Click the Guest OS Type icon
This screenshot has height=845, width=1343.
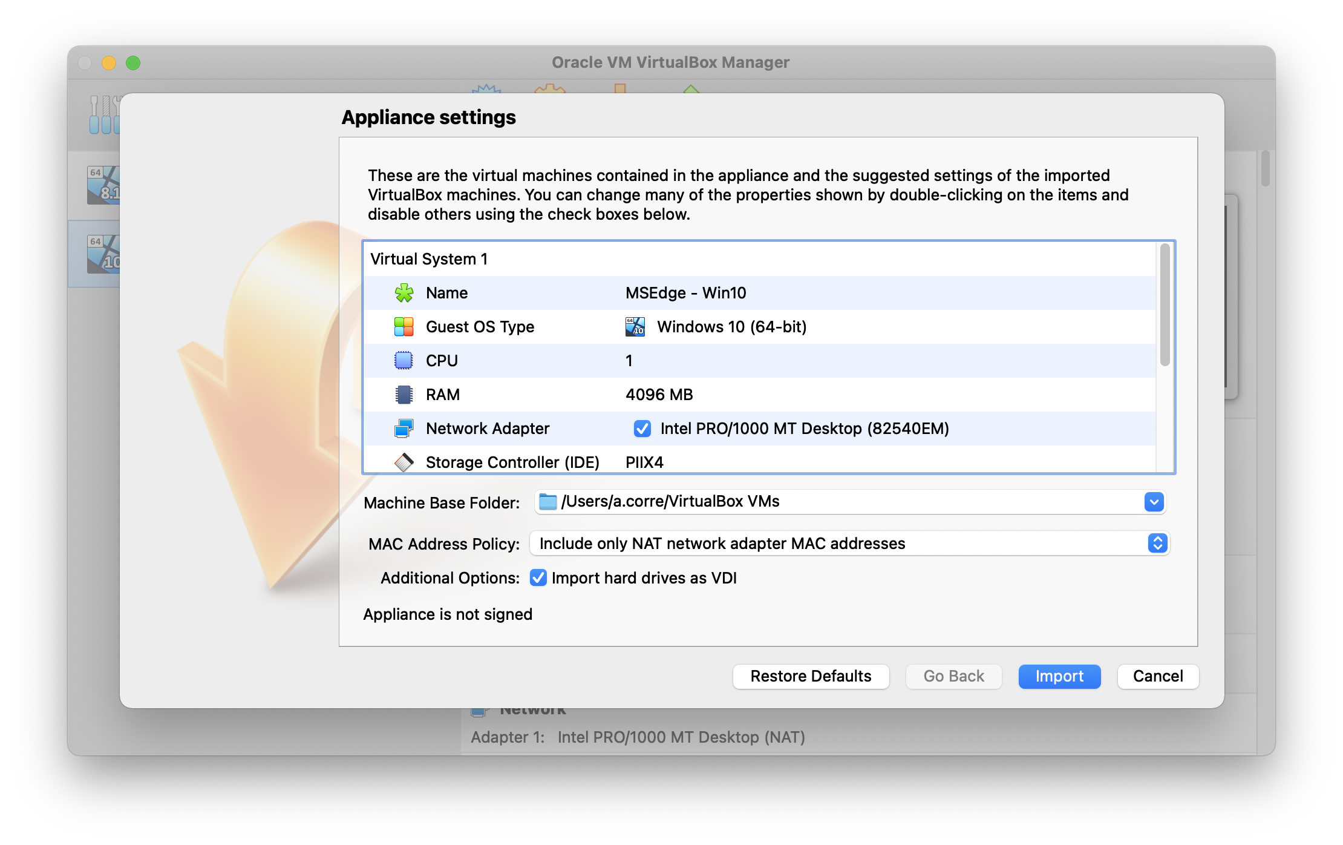point(404,327)
